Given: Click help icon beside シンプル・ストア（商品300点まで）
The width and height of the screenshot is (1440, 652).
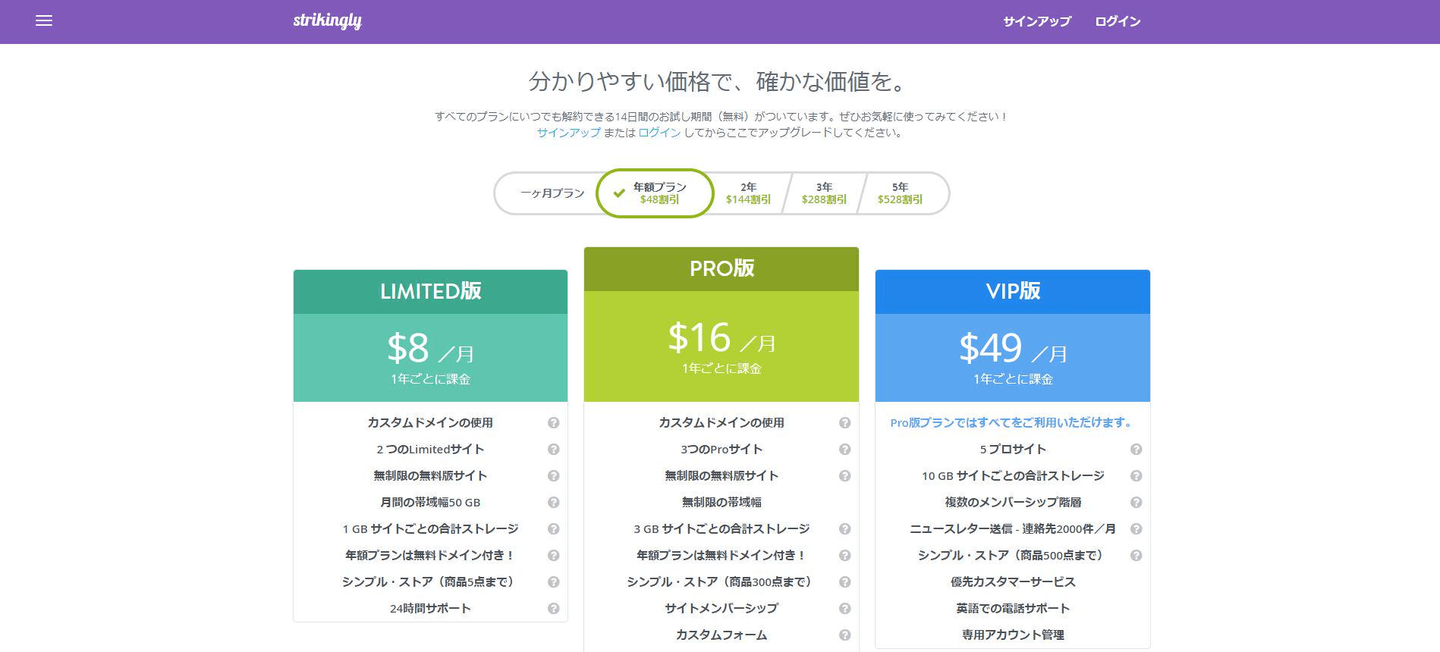Looking at the screenshot, I should pos(845,582).
